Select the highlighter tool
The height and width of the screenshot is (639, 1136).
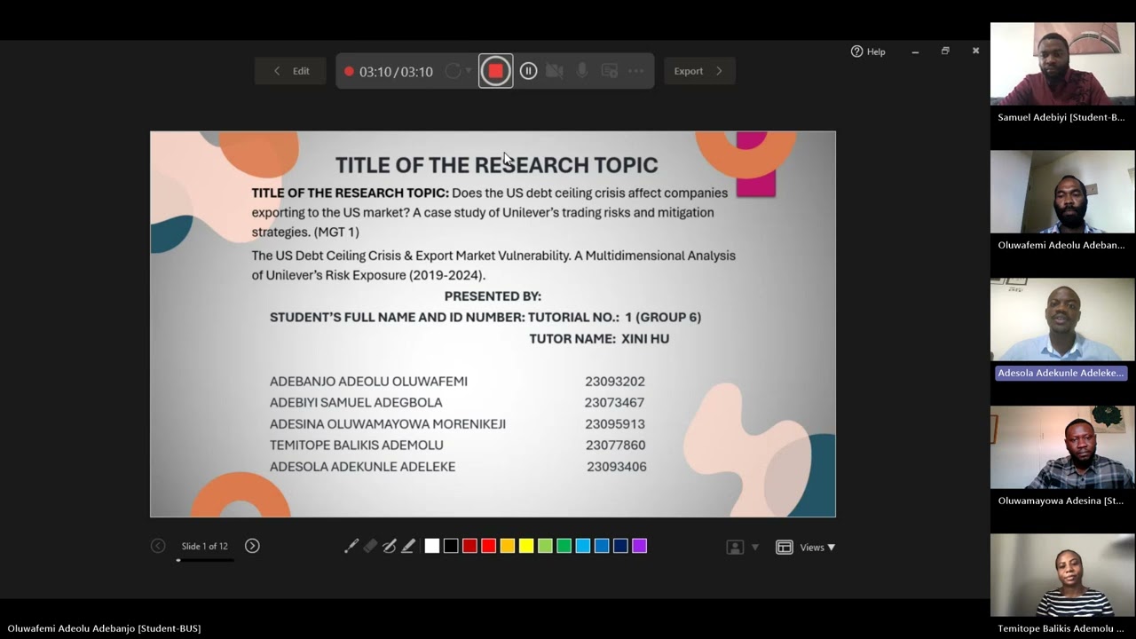click(407, 546)
